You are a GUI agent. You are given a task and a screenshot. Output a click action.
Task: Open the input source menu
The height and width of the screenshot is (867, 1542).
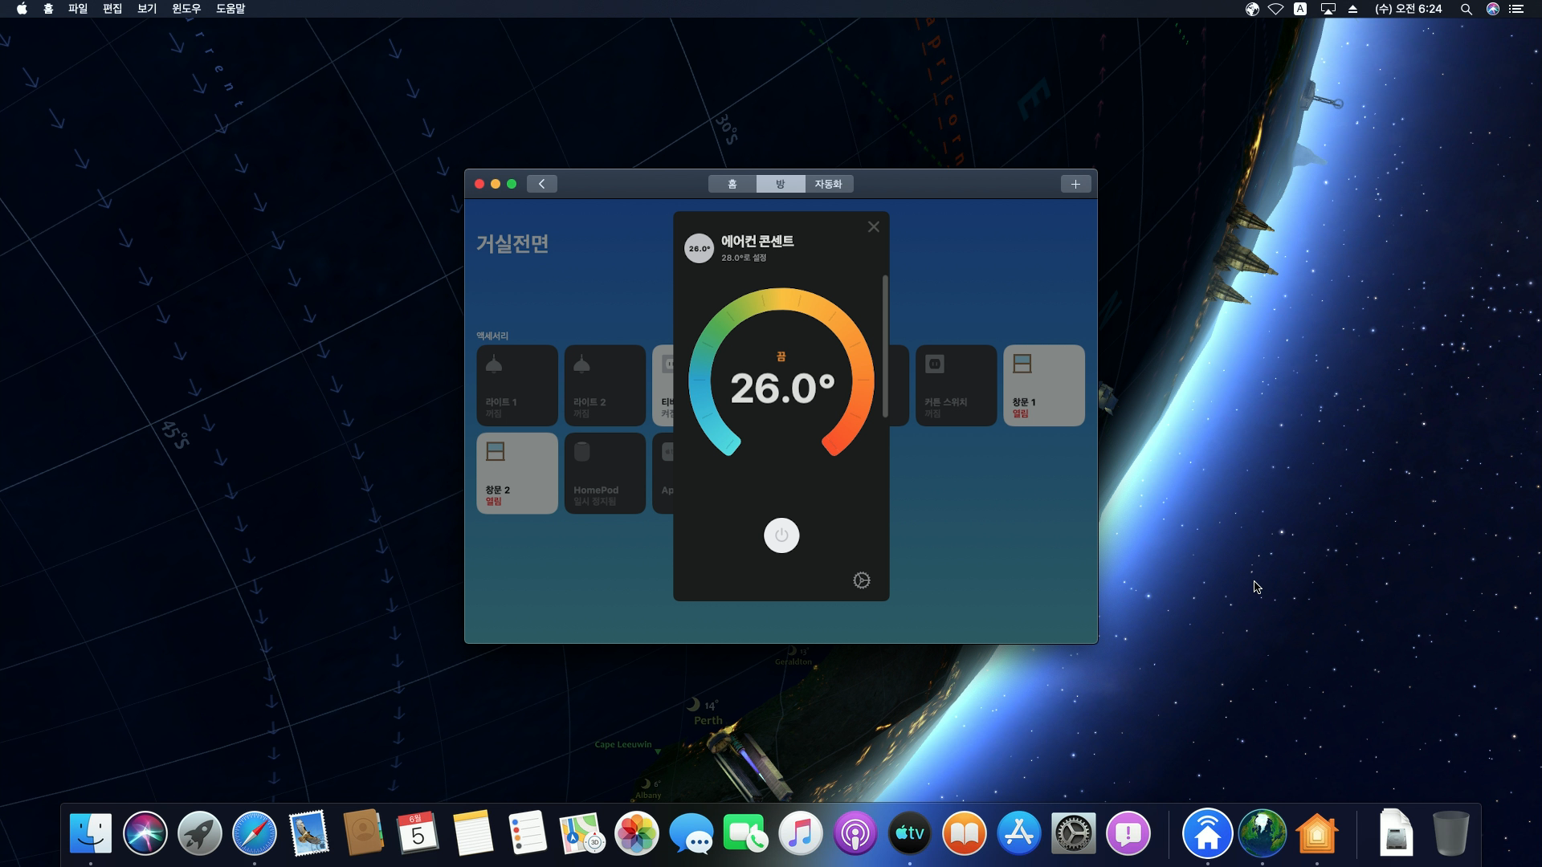tap(1299, 9)
